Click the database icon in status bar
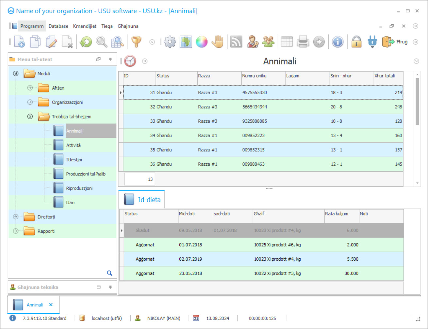428x329 pixels. pyautogui.click(x=82, y=318)
